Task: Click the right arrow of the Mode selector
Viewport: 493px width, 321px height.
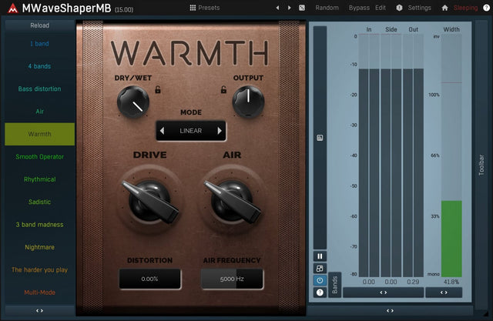Action: 220,131
